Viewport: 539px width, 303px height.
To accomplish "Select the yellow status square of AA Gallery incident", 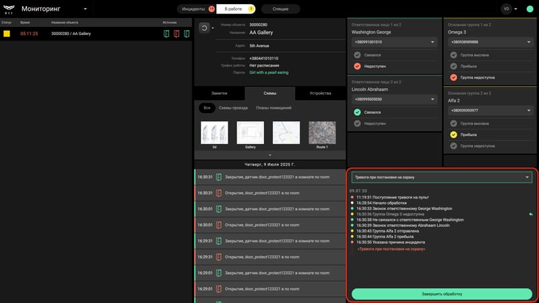I will pos(7,34).
